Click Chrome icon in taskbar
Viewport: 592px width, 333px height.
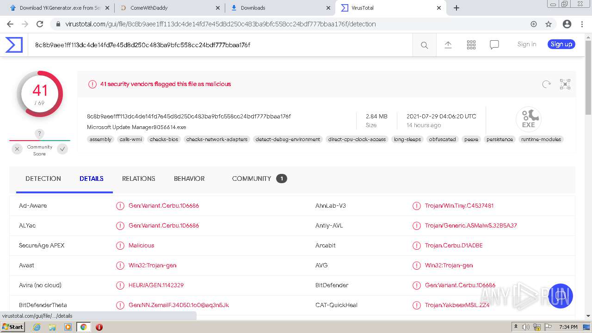coord(83,327)
